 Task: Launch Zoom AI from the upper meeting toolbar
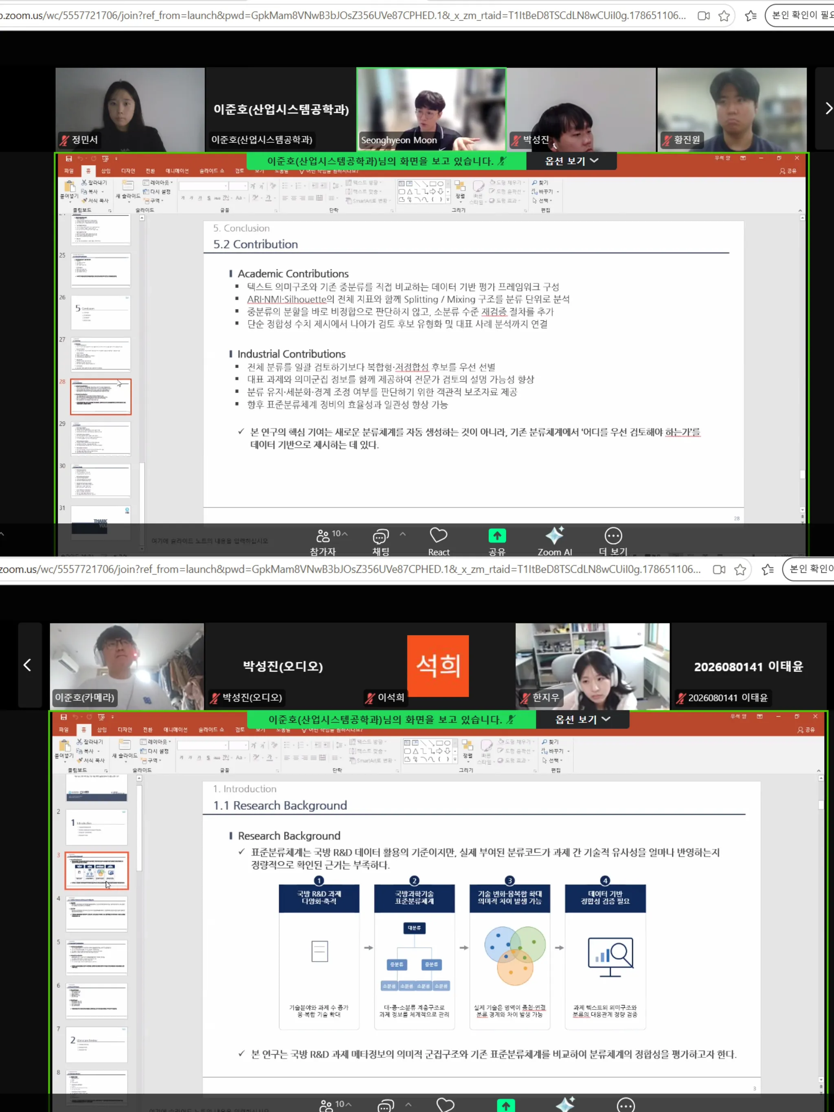coord(555,542)
